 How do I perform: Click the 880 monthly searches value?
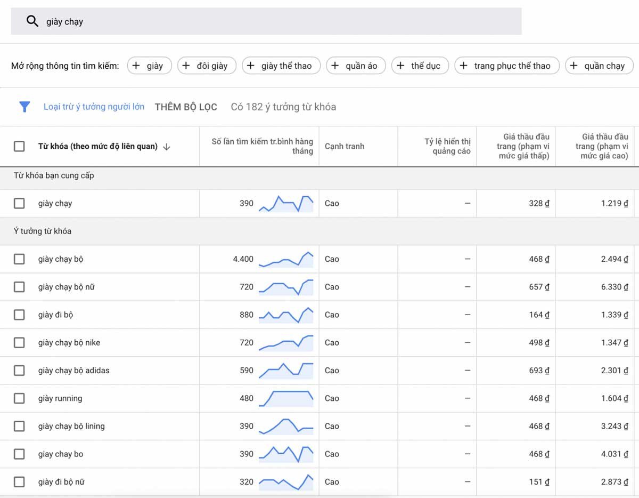point(247,315)
